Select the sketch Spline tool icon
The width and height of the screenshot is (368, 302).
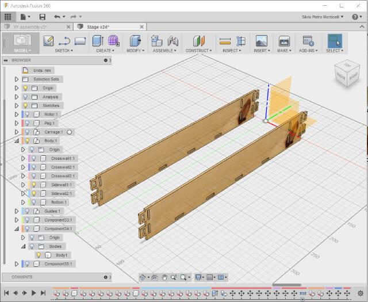pyautogui.click(x=64, y=41)
